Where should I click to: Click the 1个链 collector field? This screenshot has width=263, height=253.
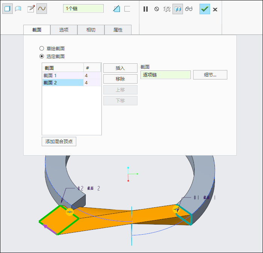[83, 9]
